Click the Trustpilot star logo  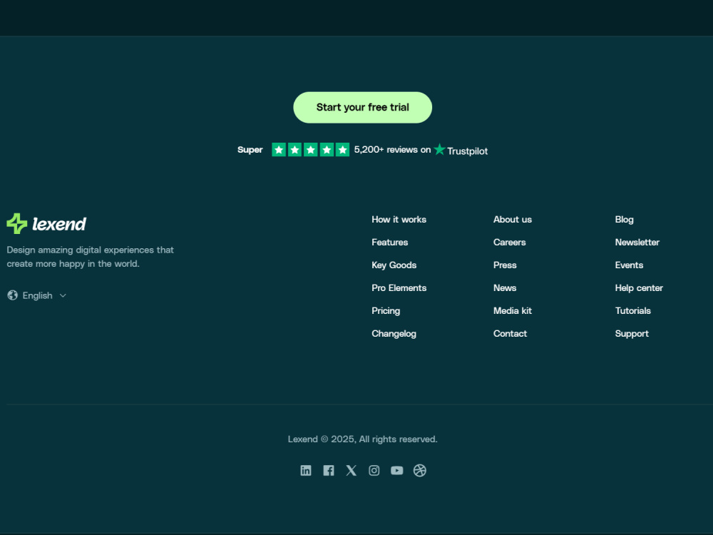pos(439,149)
